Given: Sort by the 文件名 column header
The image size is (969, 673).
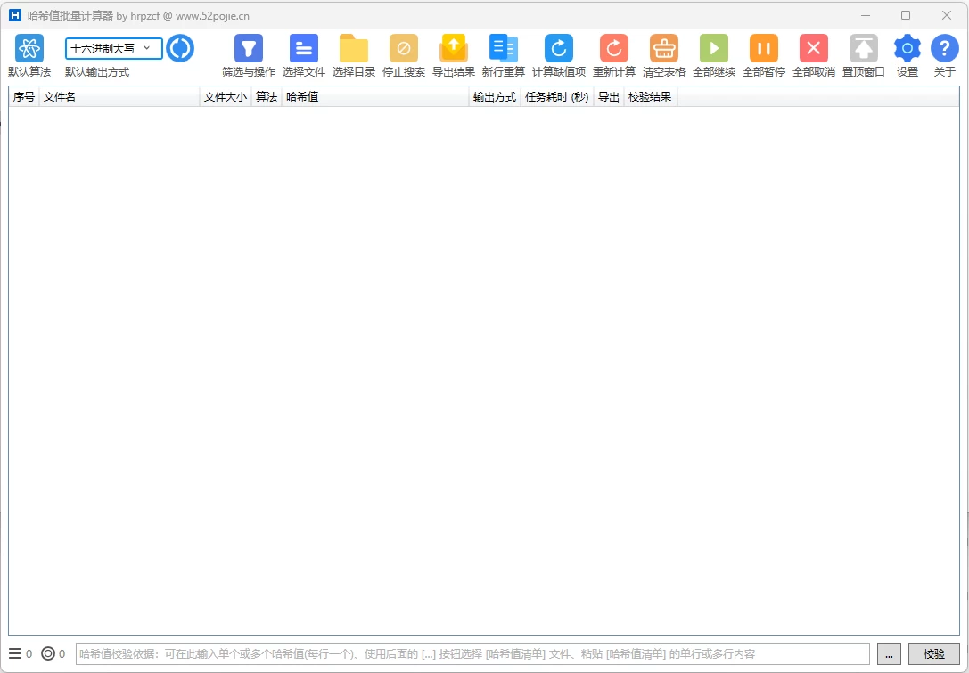Looking at the screenshot, I should coord(119,97).
